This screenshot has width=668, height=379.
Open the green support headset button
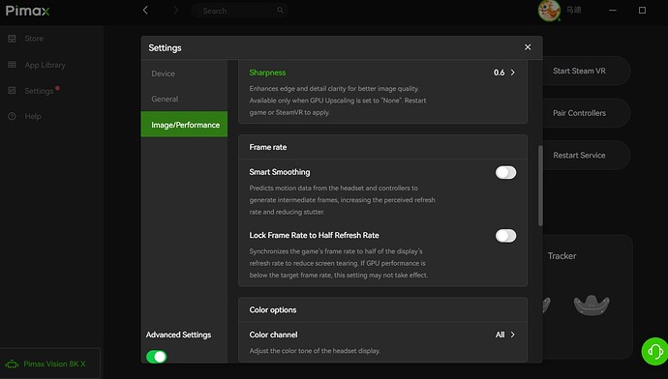point(654,351)
